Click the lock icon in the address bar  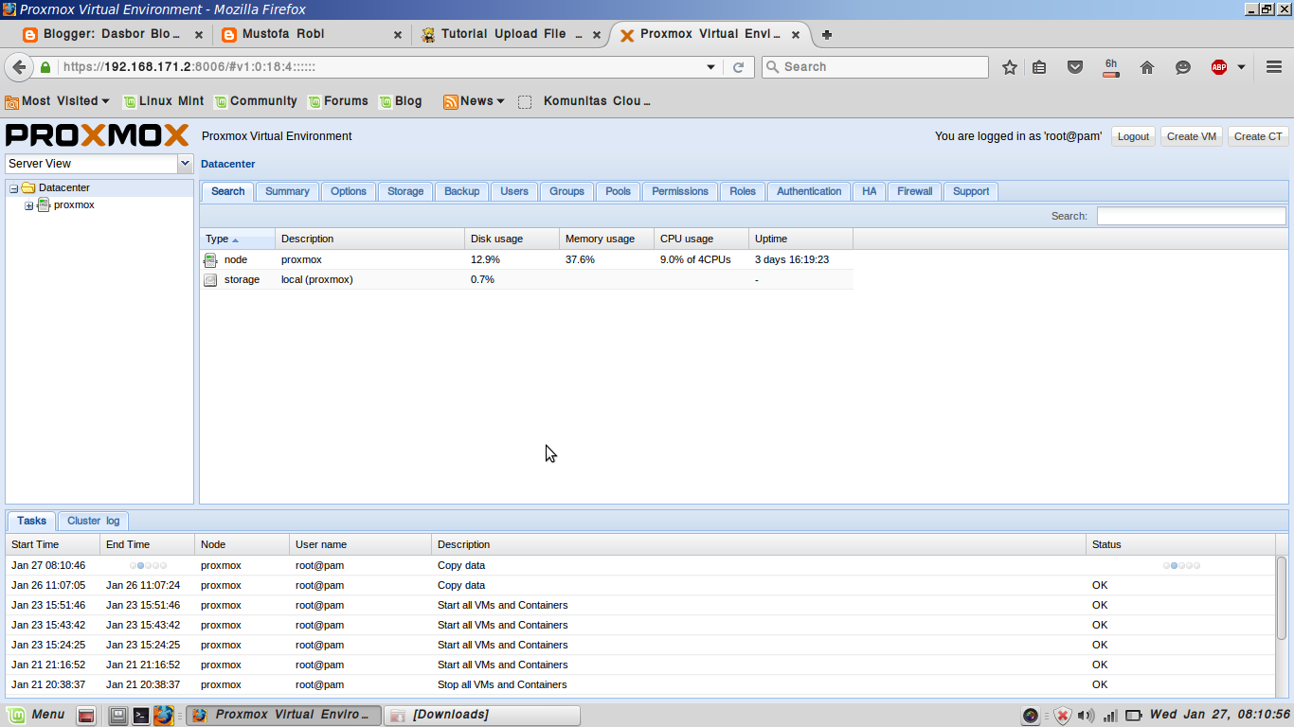45,67
